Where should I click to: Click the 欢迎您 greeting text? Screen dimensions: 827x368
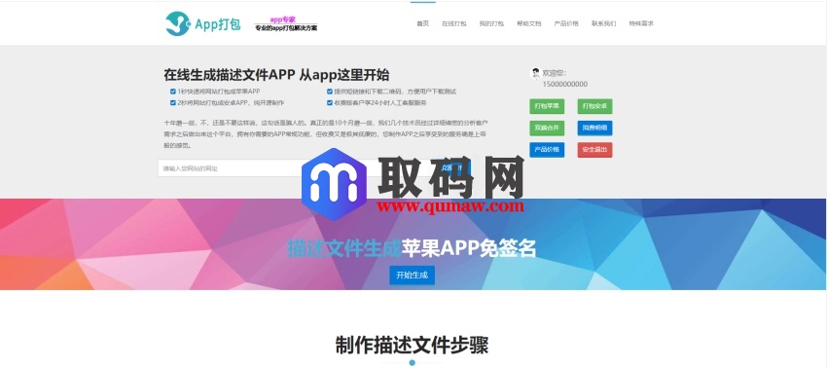tap(555, 73)
